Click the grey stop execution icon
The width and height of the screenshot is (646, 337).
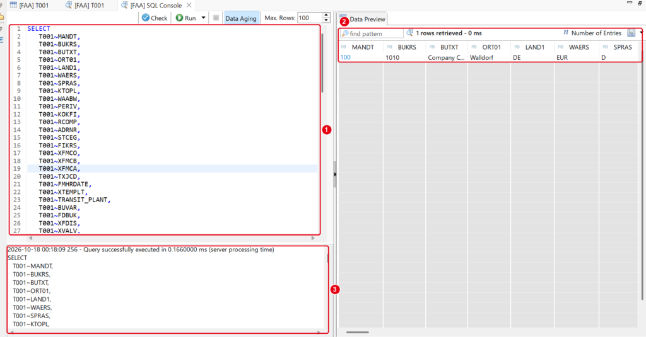point(216,18)
